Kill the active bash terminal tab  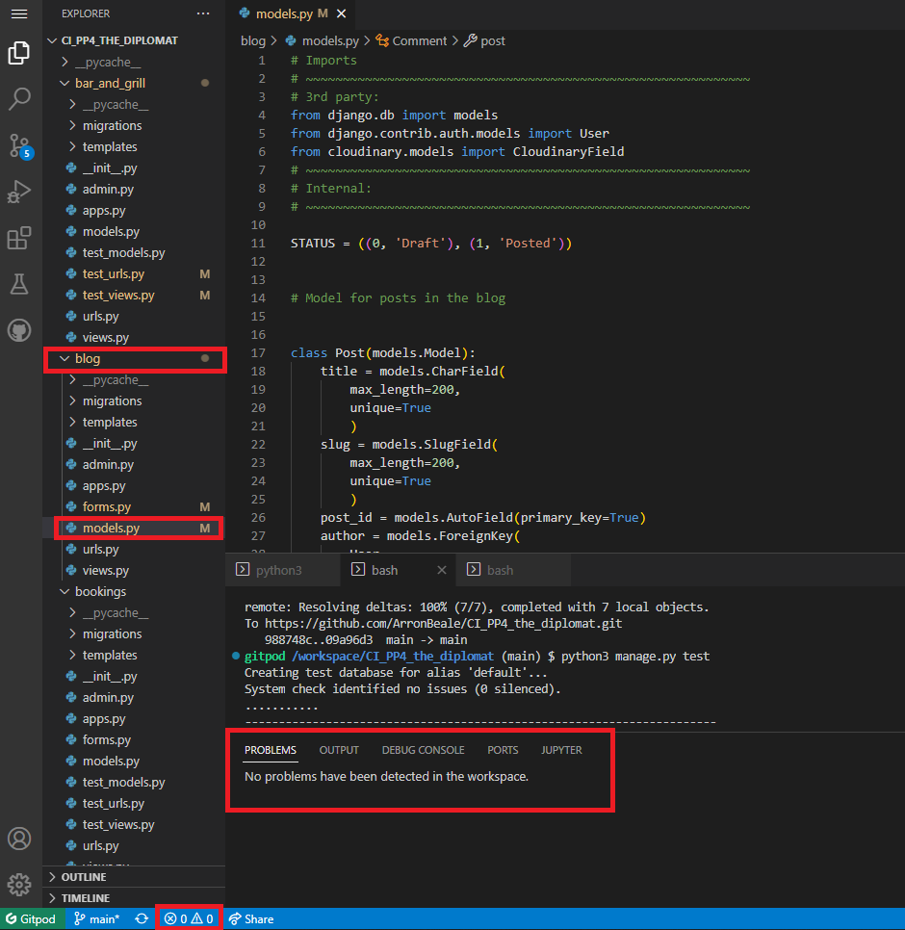click(441, 570)
